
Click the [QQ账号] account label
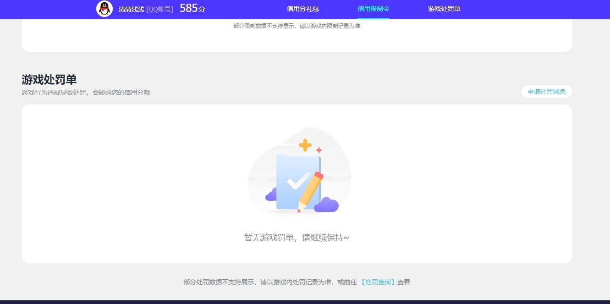[x=159, y=9]
